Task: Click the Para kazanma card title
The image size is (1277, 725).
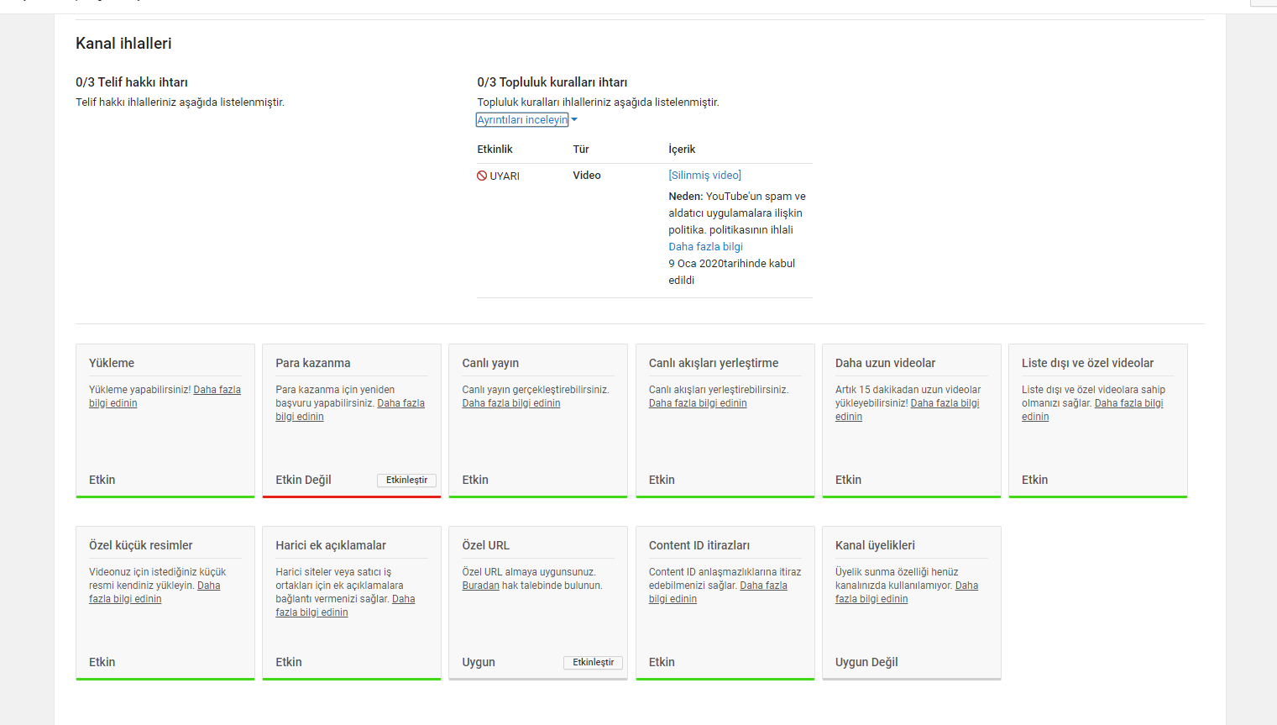Action: tap(313, 363)
